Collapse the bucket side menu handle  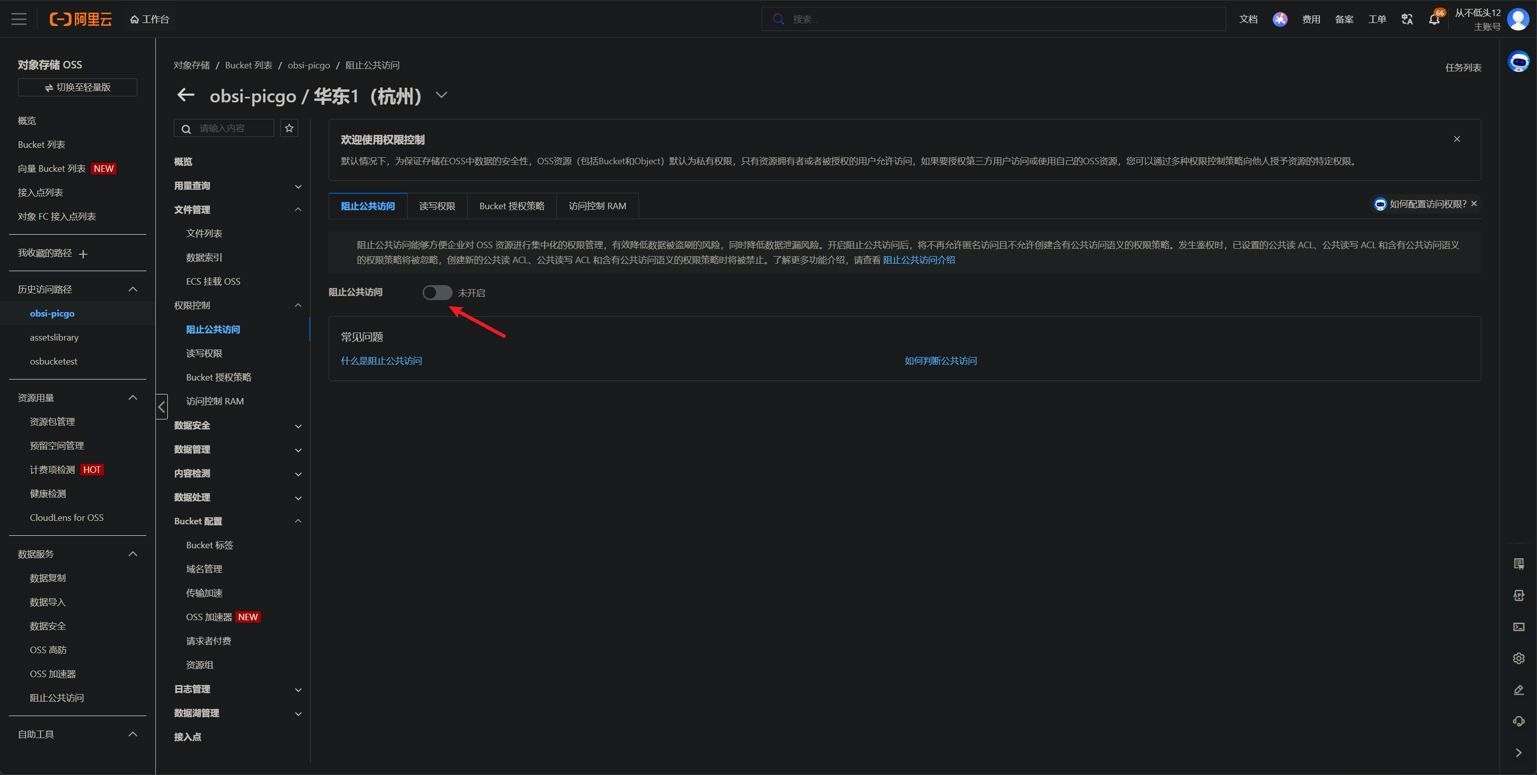162,407
